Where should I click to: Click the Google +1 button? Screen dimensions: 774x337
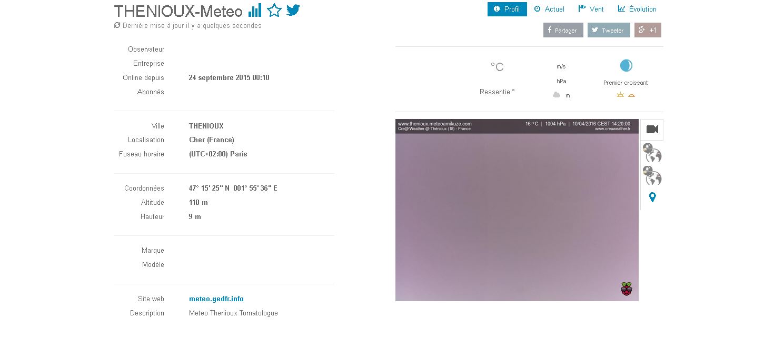[648, 30]
